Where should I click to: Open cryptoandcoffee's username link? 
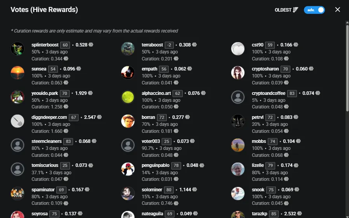(269, 93)
